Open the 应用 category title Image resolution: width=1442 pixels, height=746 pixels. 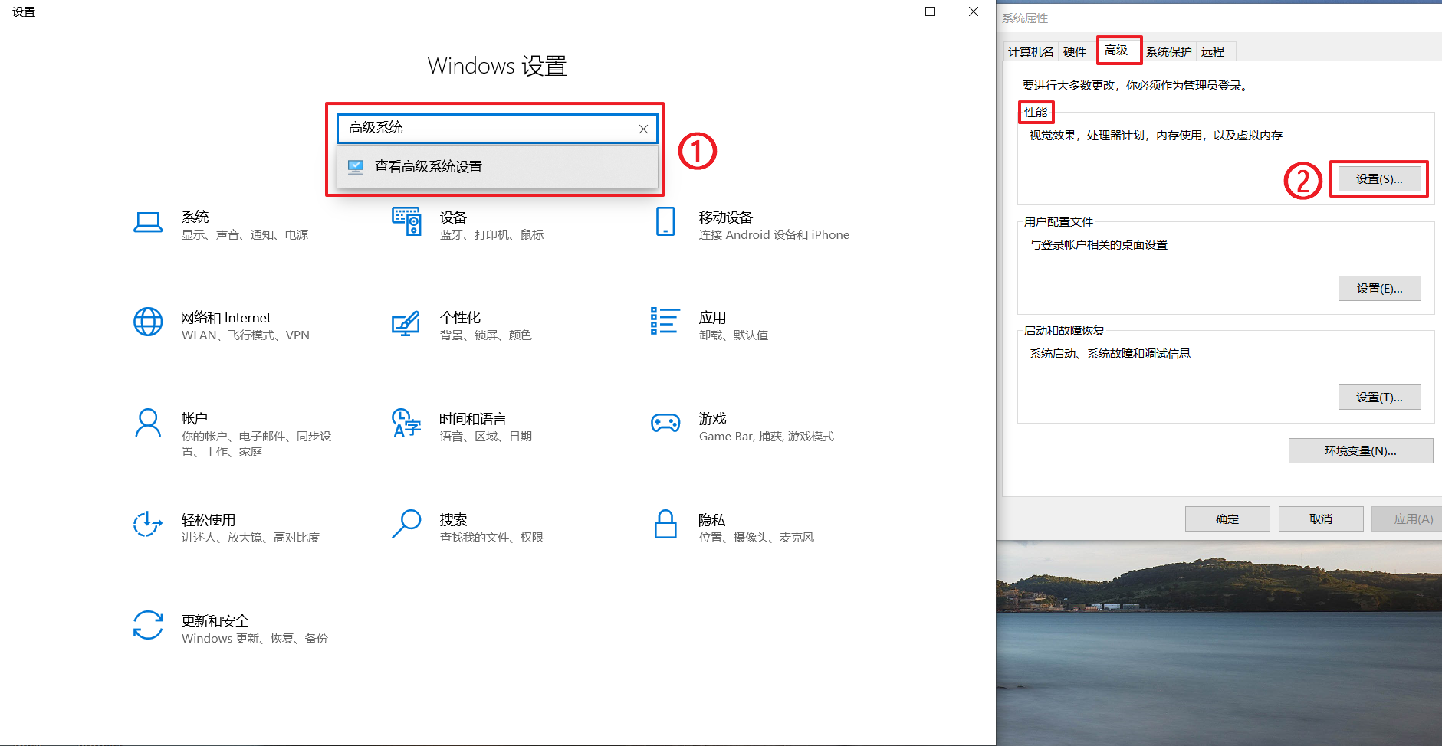(712, 318)
